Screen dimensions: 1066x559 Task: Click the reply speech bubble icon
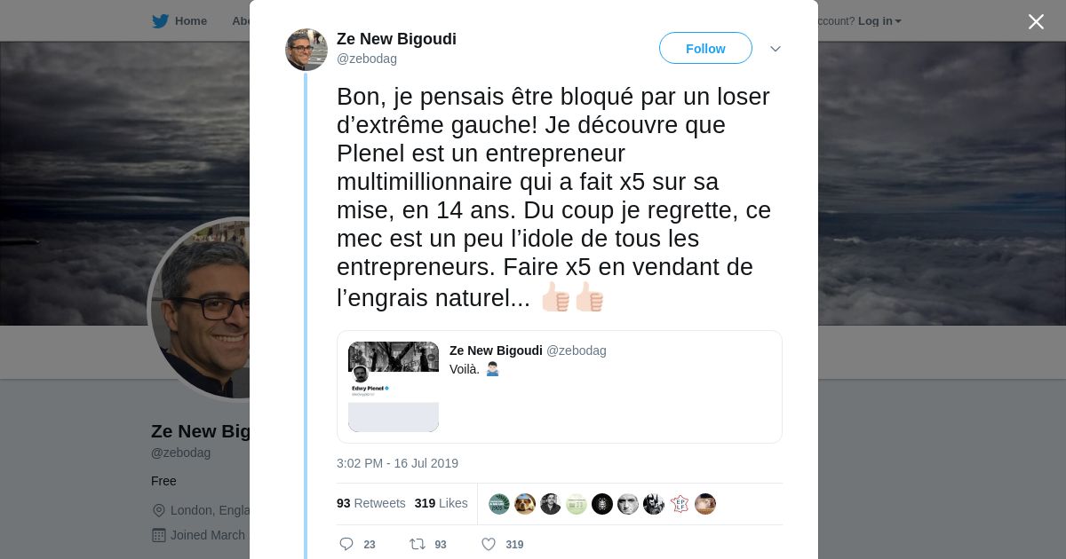click(x=346, y=544)
